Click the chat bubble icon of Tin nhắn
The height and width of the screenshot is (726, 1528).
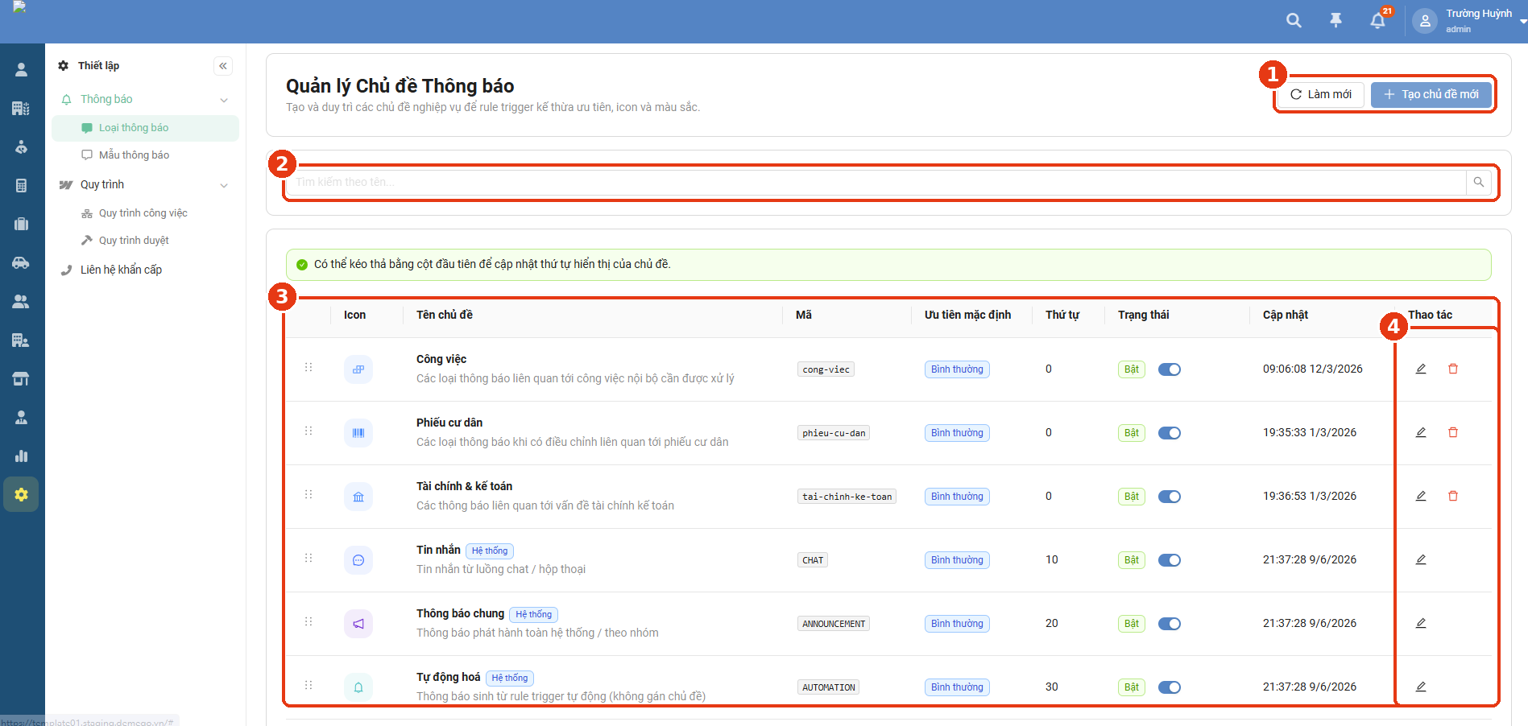click(x=358, y=560)
